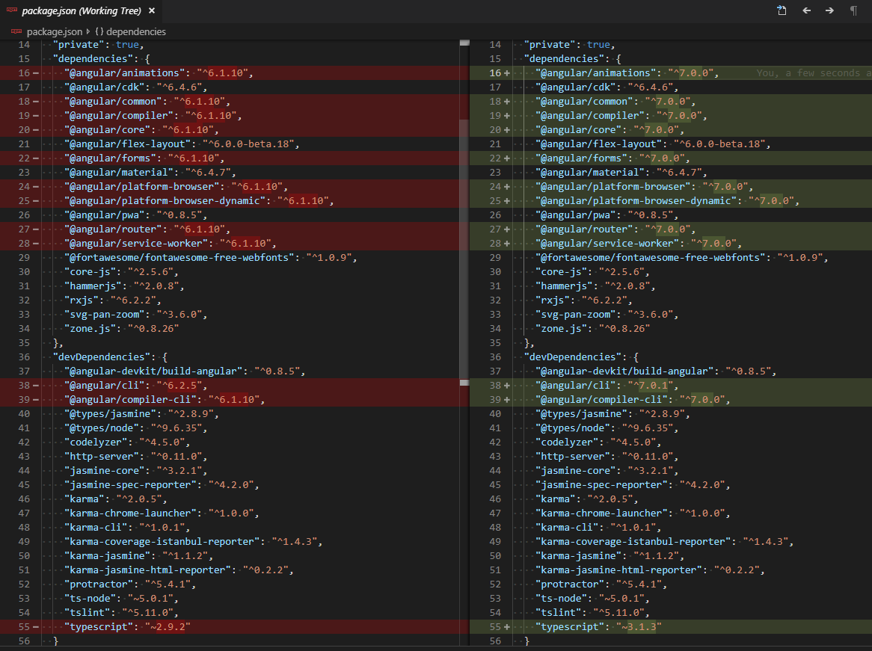Click the dependencies breadcrumb segment

coord(135,31)
